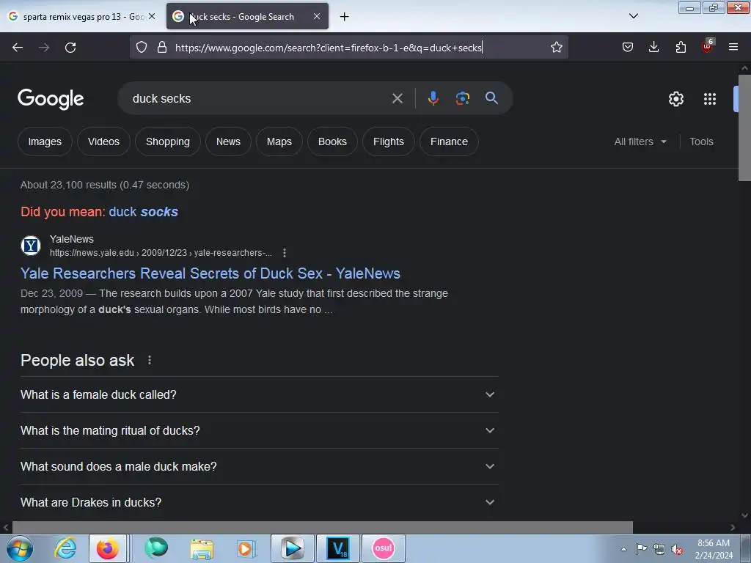This screenshot has width=751, height=563.
Task: Click the horizontal scrollbar at page bottom
Action: point(323,527)
